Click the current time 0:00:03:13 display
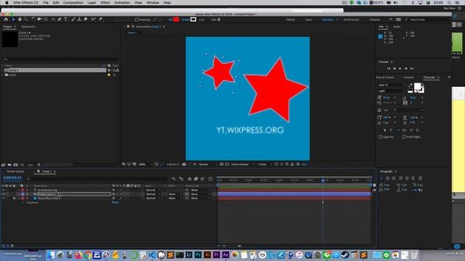 coord(12,178)
